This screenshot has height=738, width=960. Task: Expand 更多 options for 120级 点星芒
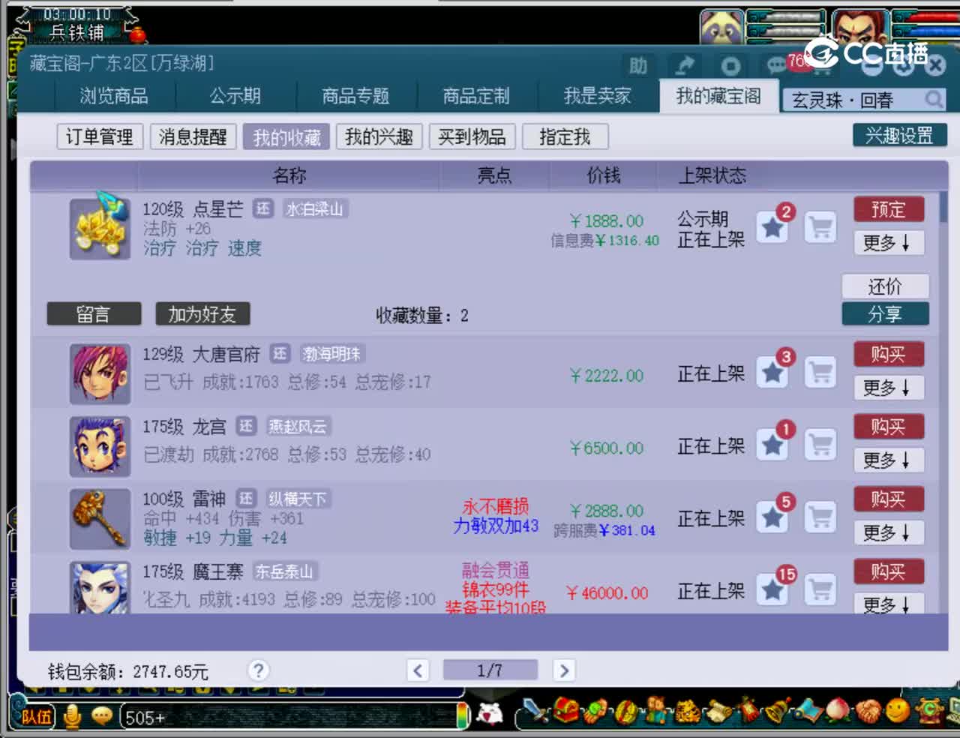click(x=888, y=243)
